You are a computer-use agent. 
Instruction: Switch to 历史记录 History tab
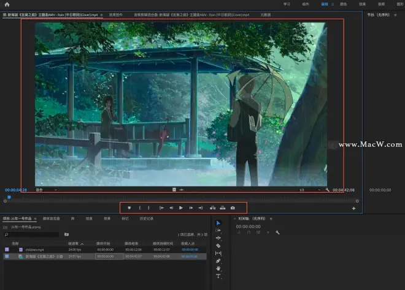[x=147, y=218]
